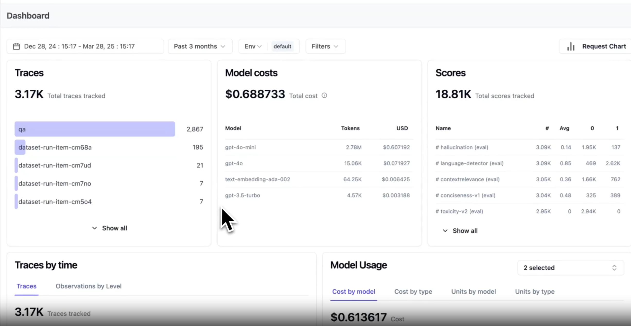Click the Request Chart bar icon

pos(571,46)
